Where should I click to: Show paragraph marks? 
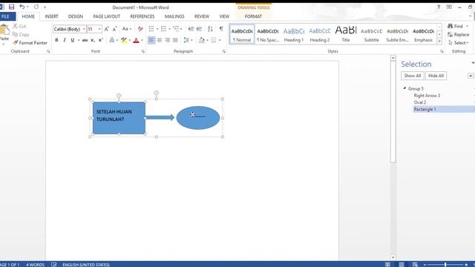click(x=221, y=29)
